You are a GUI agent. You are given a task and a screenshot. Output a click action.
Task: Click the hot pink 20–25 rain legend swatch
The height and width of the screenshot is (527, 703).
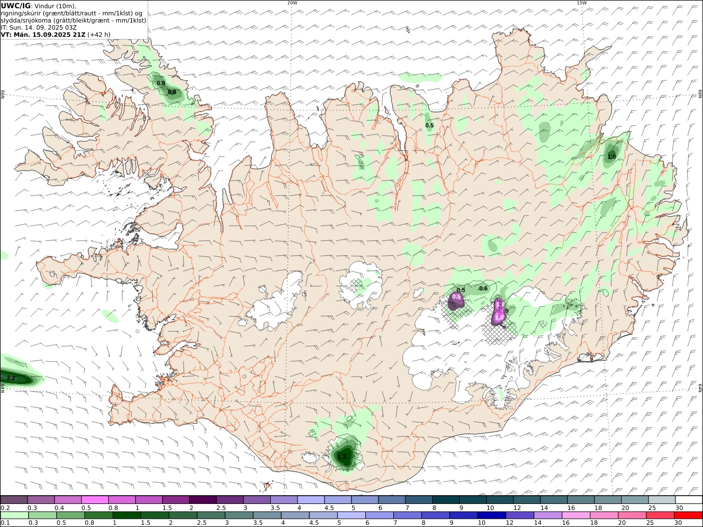632,515
